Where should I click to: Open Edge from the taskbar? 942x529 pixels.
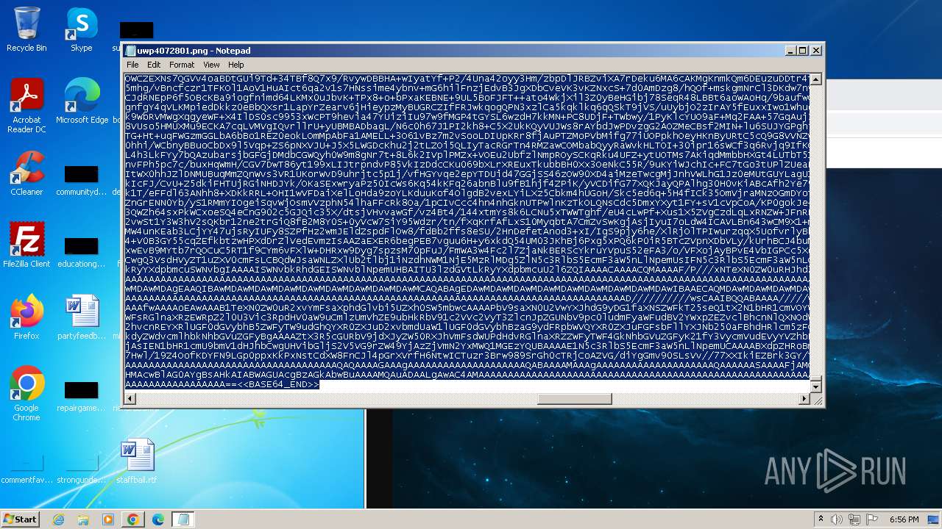coord(157,519)
